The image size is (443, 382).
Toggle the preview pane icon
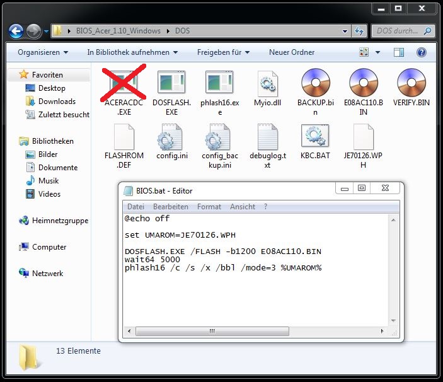click(x=399, y=52)
